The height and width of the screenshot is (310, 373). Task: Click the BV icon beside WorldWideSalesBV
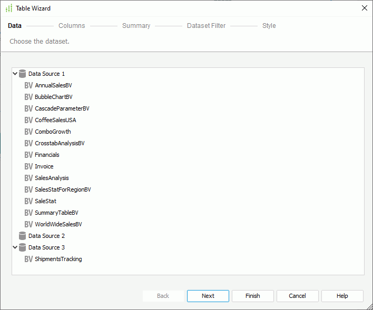click(x=28, y=224)
